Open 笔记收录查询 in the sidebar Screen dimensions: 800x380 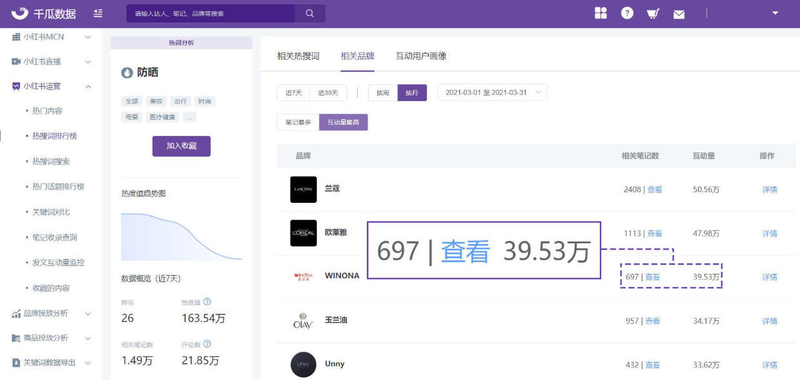tap(55, 238)
